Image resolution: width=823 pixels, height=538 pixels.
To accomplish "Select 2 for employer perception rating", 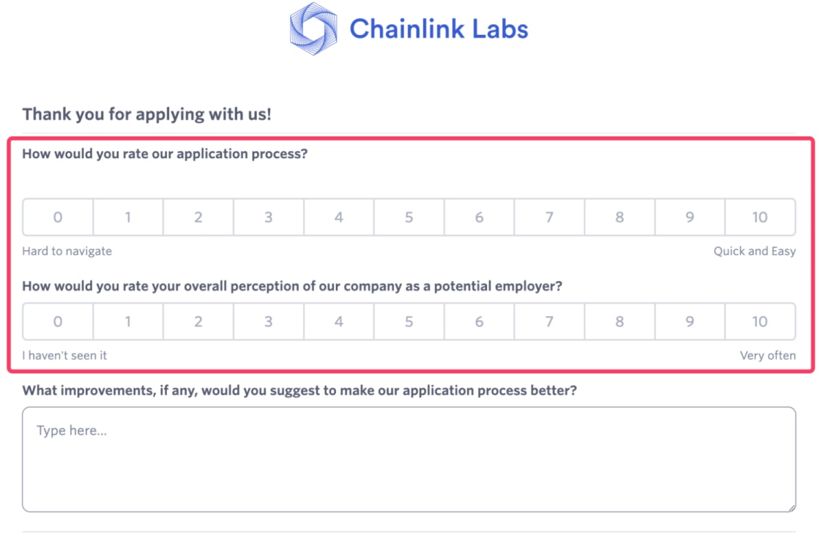I will pyautogui.click(x=198, y=321).
